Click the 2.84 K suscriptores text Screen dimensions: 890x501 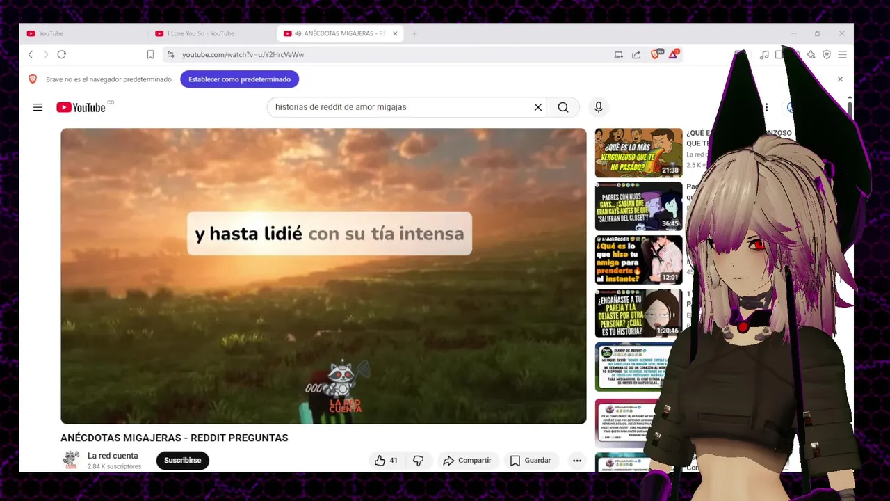(x=114, y=466)
